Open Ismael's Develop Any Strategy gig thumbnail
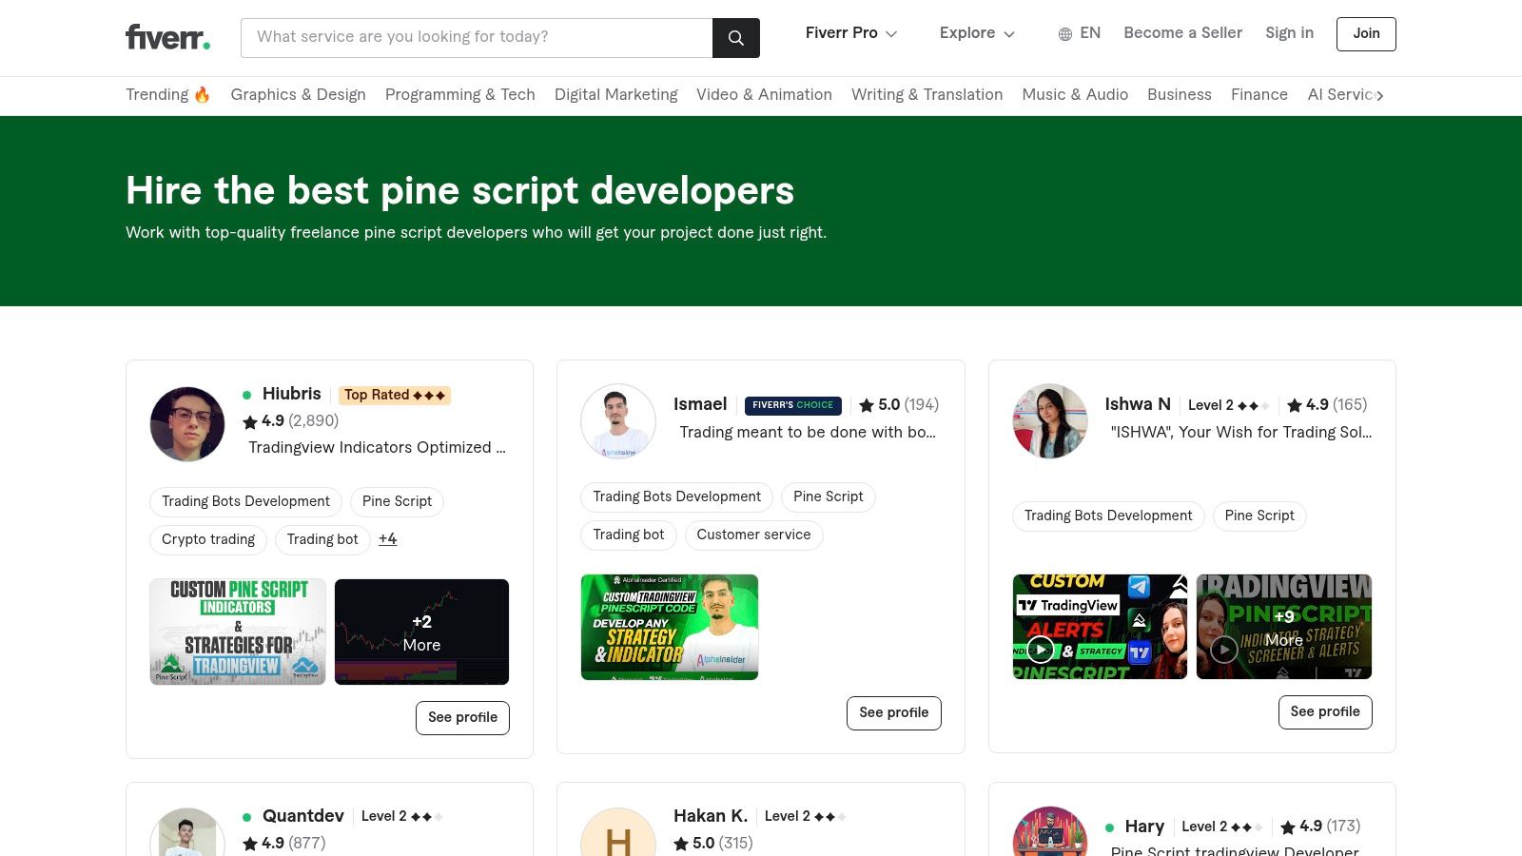Screen dimensions: 1522x856 (x=670, y=628)
